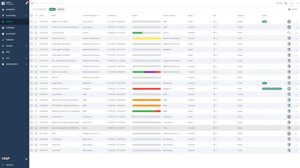Open row menu for Babetta 210 GO motora

coord(296,89)
